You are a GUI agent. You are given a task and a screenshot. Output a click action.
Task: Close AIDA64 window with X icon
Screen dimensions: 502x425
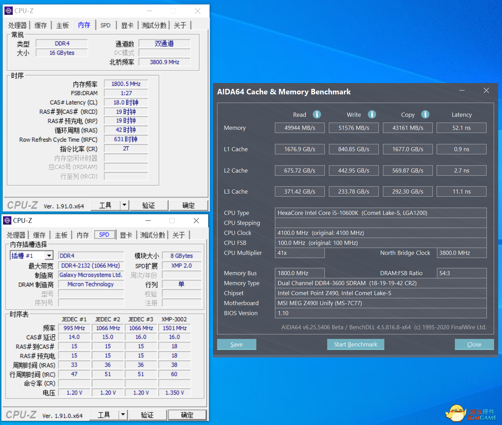pos(486,91)
